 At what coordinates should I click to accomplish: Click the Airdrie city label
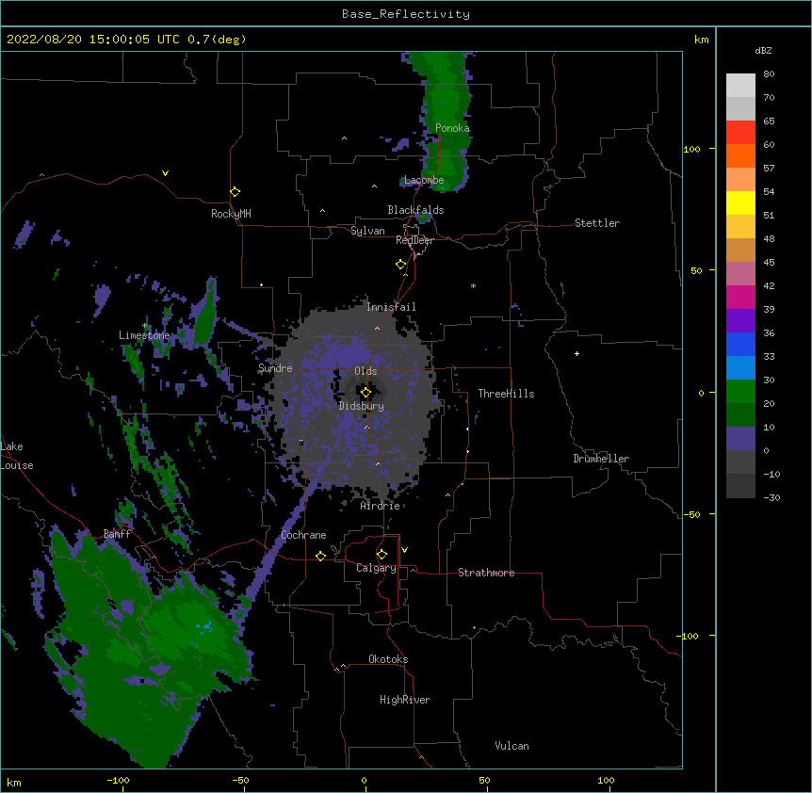coord(381,506)
